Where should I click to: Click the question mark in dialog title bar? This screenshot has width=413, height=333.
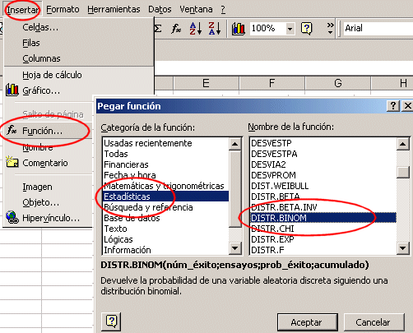(393, 105)
